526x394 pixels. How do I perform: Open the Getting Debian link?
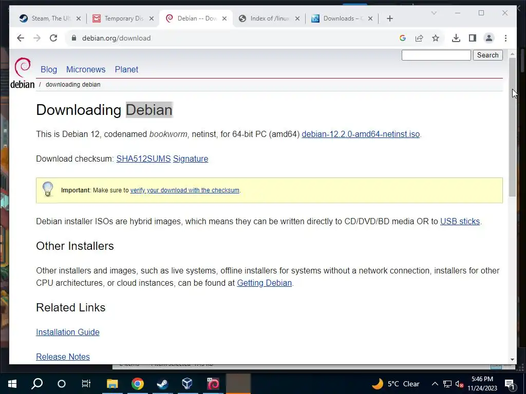click(x=265, y=283)
